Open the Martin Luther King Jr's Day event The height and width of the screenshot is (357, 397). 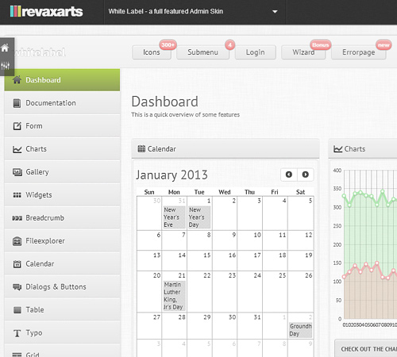pyautogui.click(x=175, y=296)
